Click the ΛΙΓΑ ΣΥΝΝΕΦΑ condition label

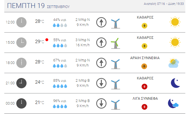pyautogui.click(x=145, y=99)
